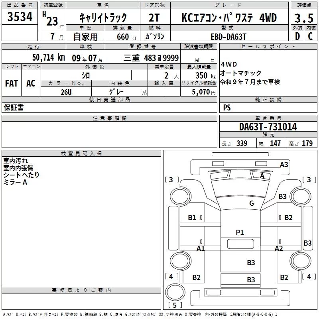Viewport: 319px width, 319px height.
Task: Click the chassis number DA63T-731014
Action: point(268,127)
